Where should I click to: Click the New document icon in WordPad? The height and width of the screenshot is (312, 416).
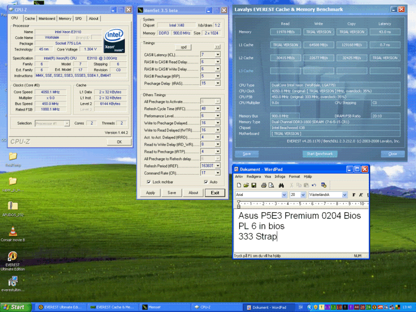(239, 185)
